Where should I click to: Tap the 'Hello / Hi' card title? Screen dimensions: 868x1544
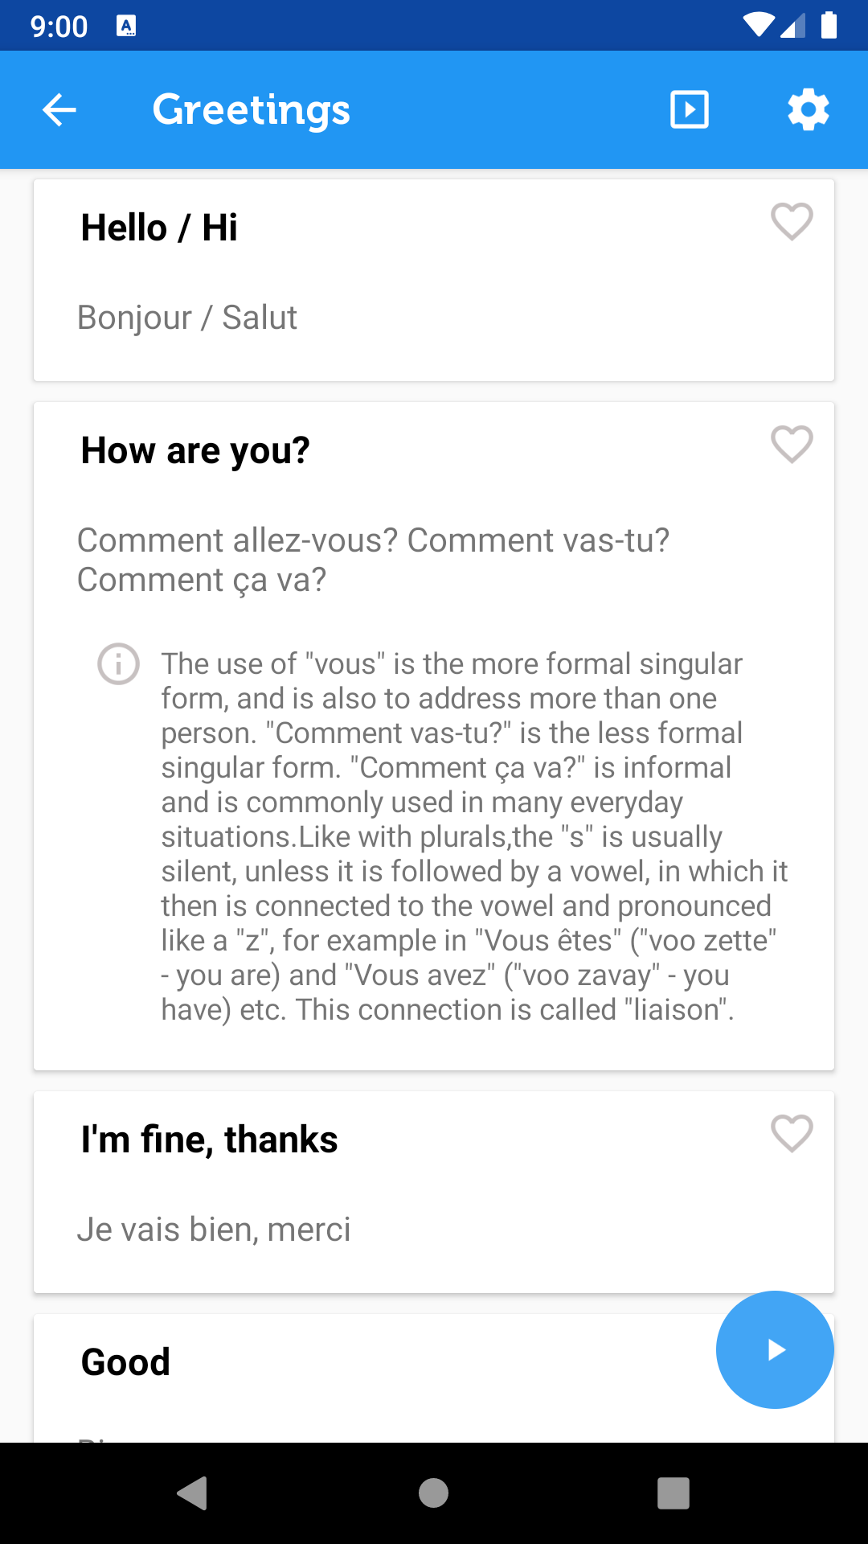pyautogui.click(x=159, y=228)
